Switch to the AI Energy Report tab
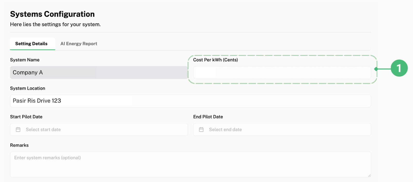This screenshot has height=182, width=413. coord(79,44)
